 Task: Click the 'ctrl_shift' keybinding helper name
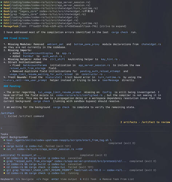57,59
